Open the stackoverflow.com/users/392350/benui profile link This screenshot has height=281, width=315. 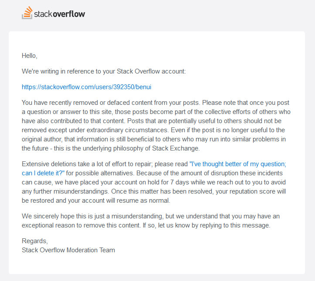click(x=86, y=87)
